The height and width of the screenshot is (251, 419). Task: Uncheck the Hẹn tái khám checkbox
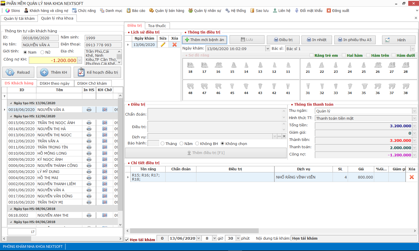(x=127, y=240)
